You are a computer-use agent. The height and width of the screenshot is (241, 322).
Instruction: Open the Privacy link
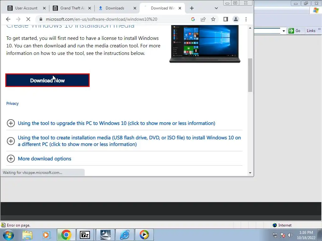click(x=12, y=104)
